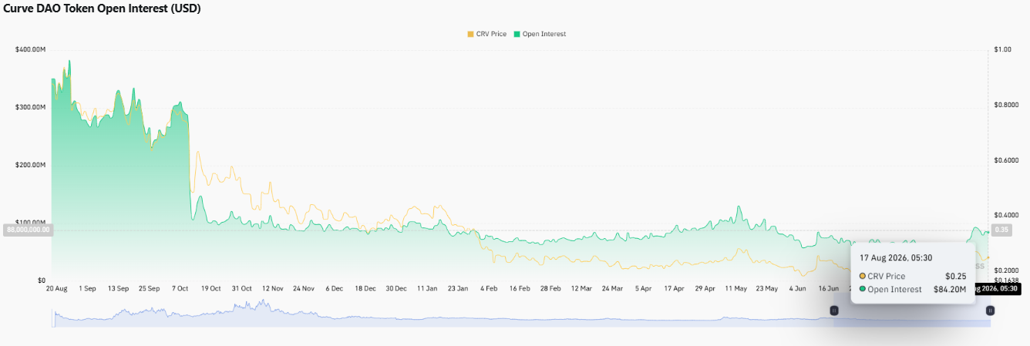Click the 20 Aug date label
The image size is (1030, 346).
(57, 288)
